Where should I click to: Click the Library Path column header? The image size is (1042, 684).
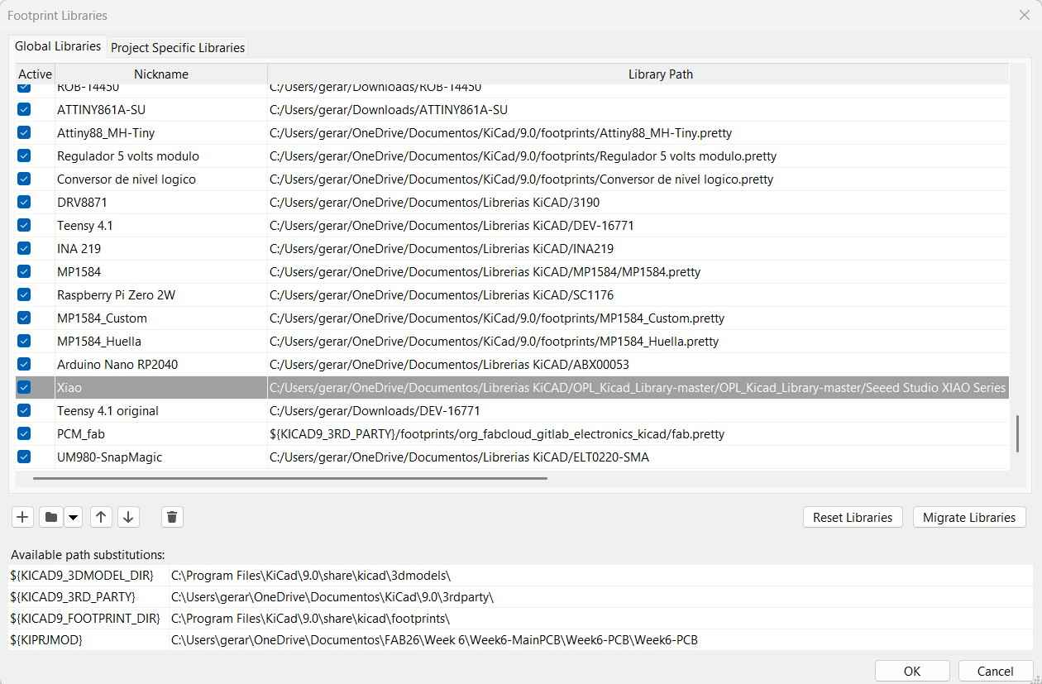(660, 74)
